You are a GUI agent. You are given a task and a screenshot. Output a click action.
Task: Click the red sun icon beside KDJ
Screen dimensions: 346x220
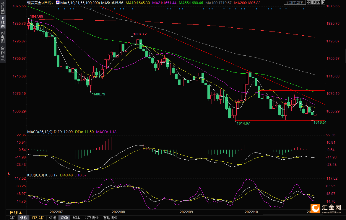[x=8, y=175]
